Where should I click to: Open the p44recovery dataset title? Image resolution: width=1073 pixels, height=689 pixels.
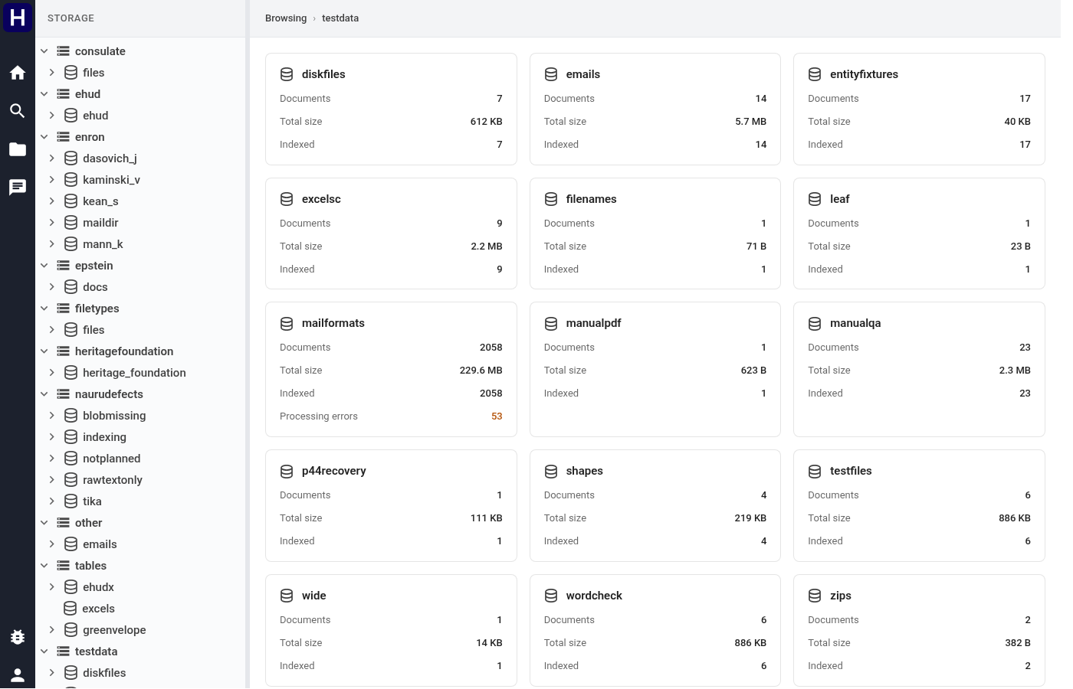point(334,472)
